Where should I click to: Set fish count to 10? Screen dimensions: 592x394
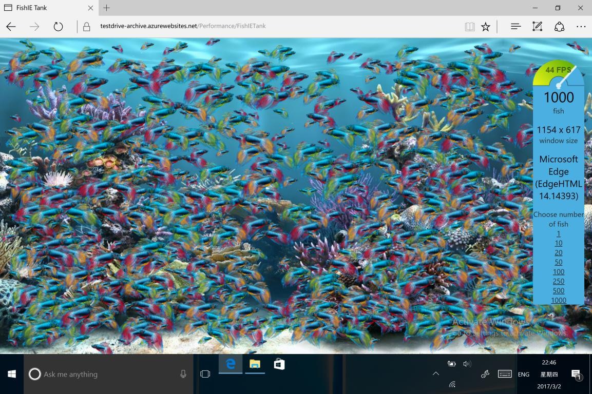pos(559,243)
